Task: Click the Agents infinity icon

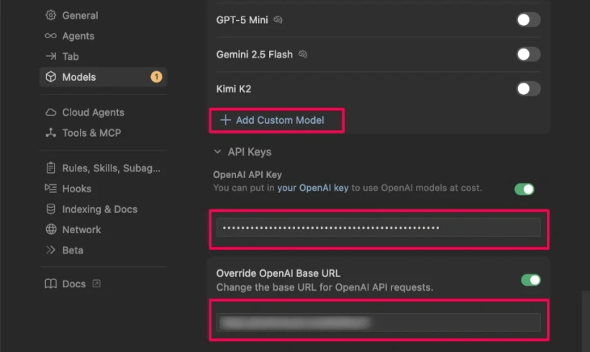Action: click(x=50, y=36)
